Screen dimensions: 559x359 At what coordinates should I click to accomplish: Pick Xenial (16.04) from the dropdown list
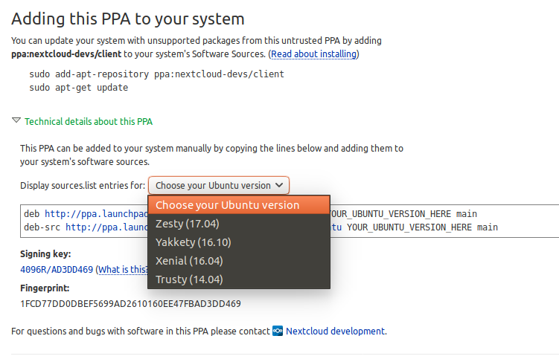[x=189, y=261]
